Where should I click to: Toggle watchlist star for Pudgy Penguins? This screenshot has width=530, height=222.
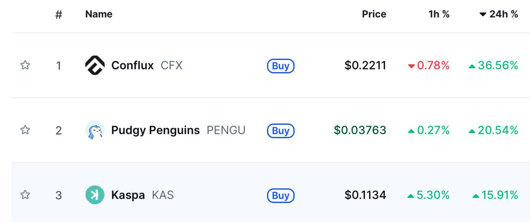pyautogui.click(x=25, y=130)
